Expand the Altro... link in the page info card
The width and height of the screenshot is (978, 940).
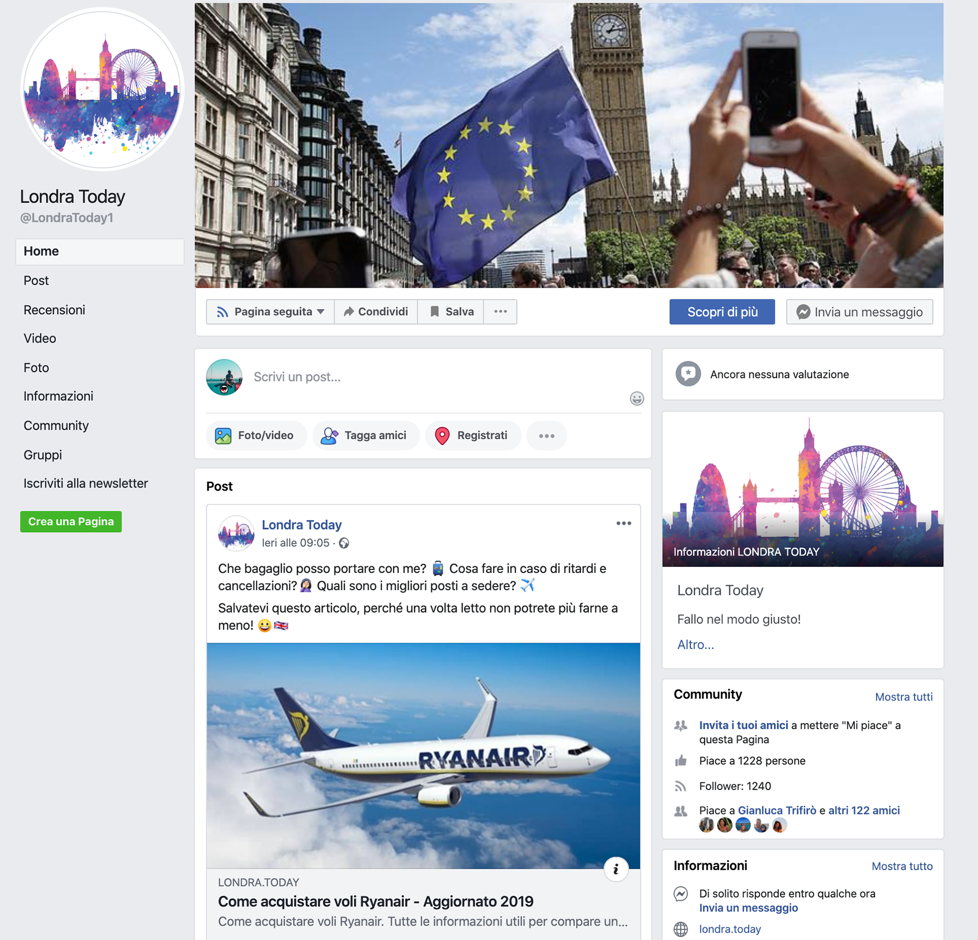click(x=695, y=645)
